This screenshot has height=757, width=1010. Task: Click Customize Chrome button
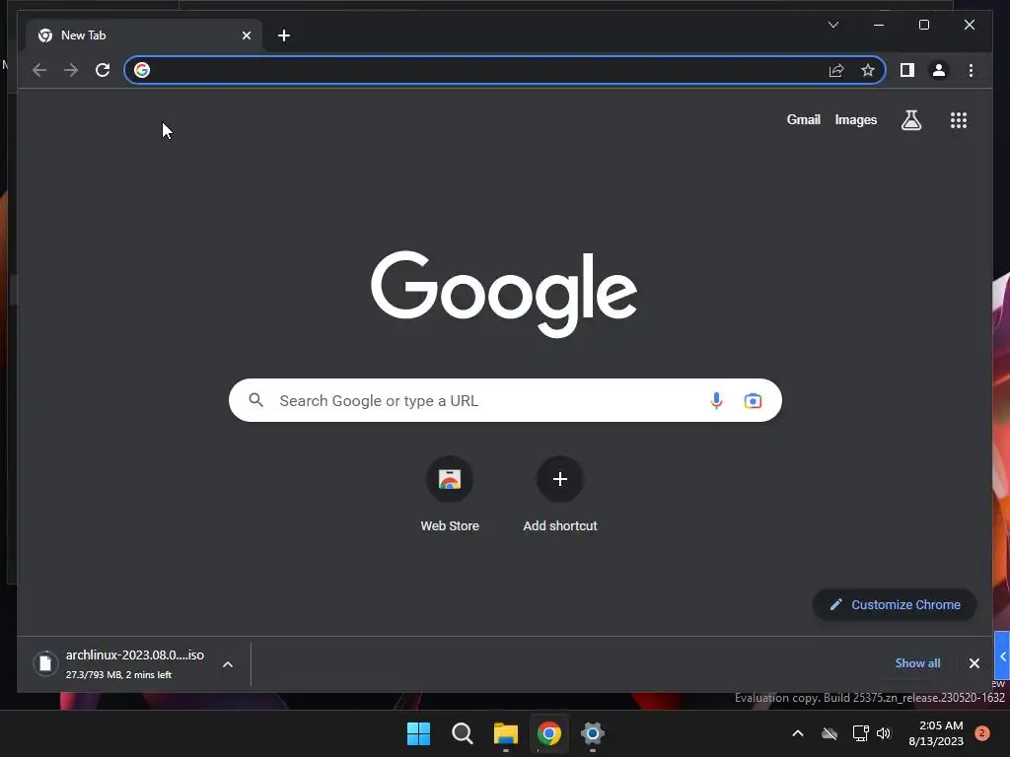pyautogui.click(x=895, y=604)
